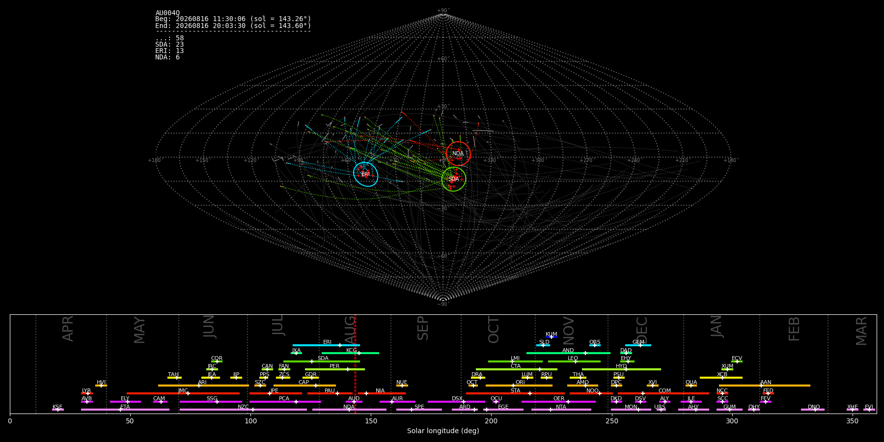Select the QUA shower marker in January

691,386
